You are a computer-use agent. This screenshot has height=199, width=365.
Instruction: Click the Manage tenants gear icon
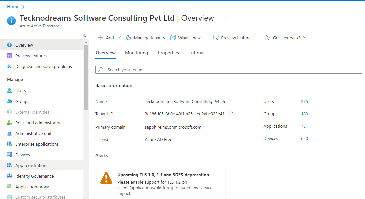pyautogui.click(x=129, y=38)
